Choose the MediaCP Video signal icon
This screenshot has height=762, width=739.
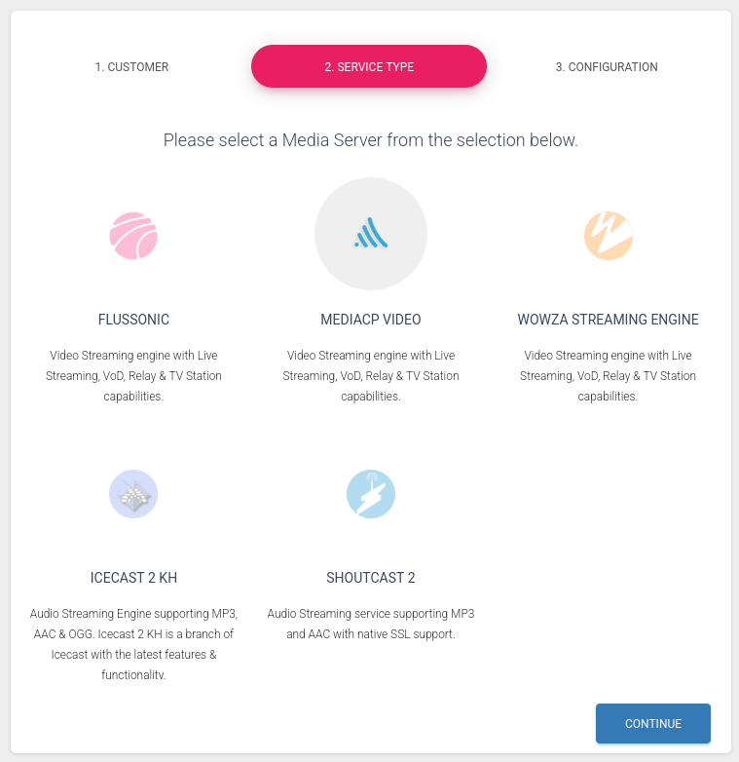371,233
